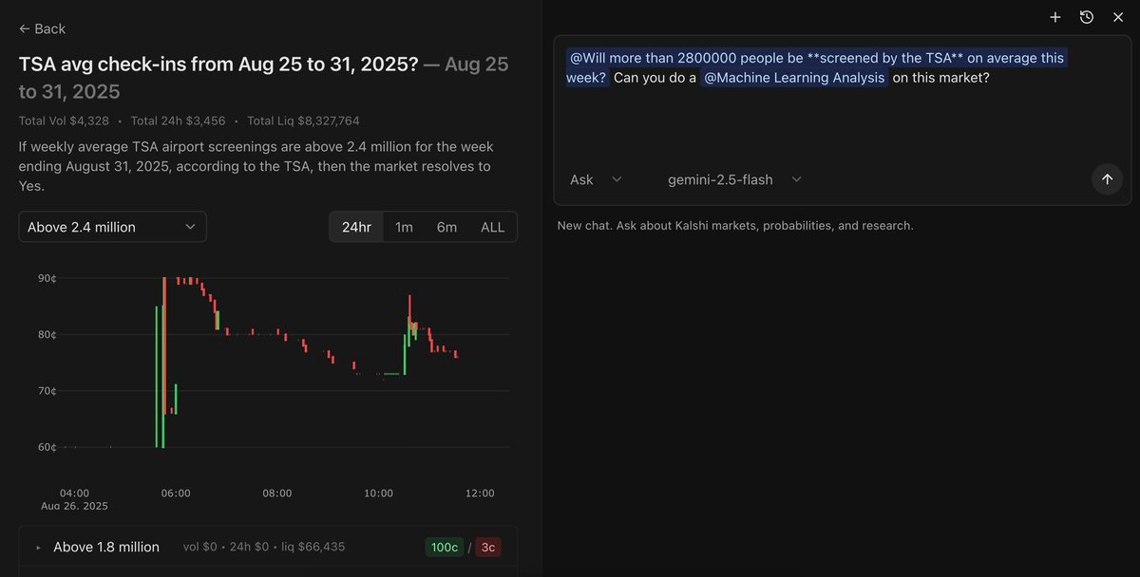Select the 24hr chart range

(x=356, y=227)
